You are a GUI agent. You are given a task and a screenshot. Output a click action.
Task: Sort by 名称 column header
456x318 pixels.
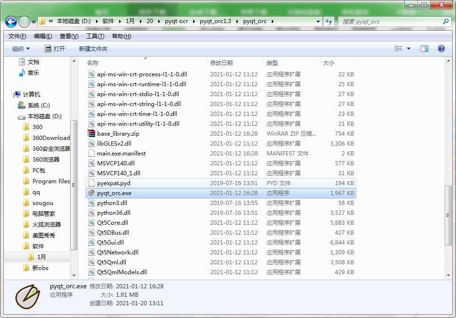pyautogui.click(x=93, y=63)
